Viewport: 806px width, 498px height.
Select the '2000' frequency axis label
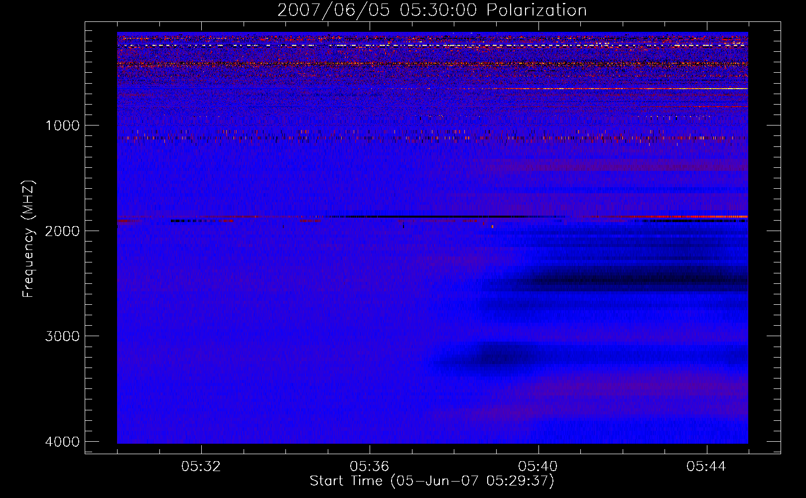tap(62, 231)
